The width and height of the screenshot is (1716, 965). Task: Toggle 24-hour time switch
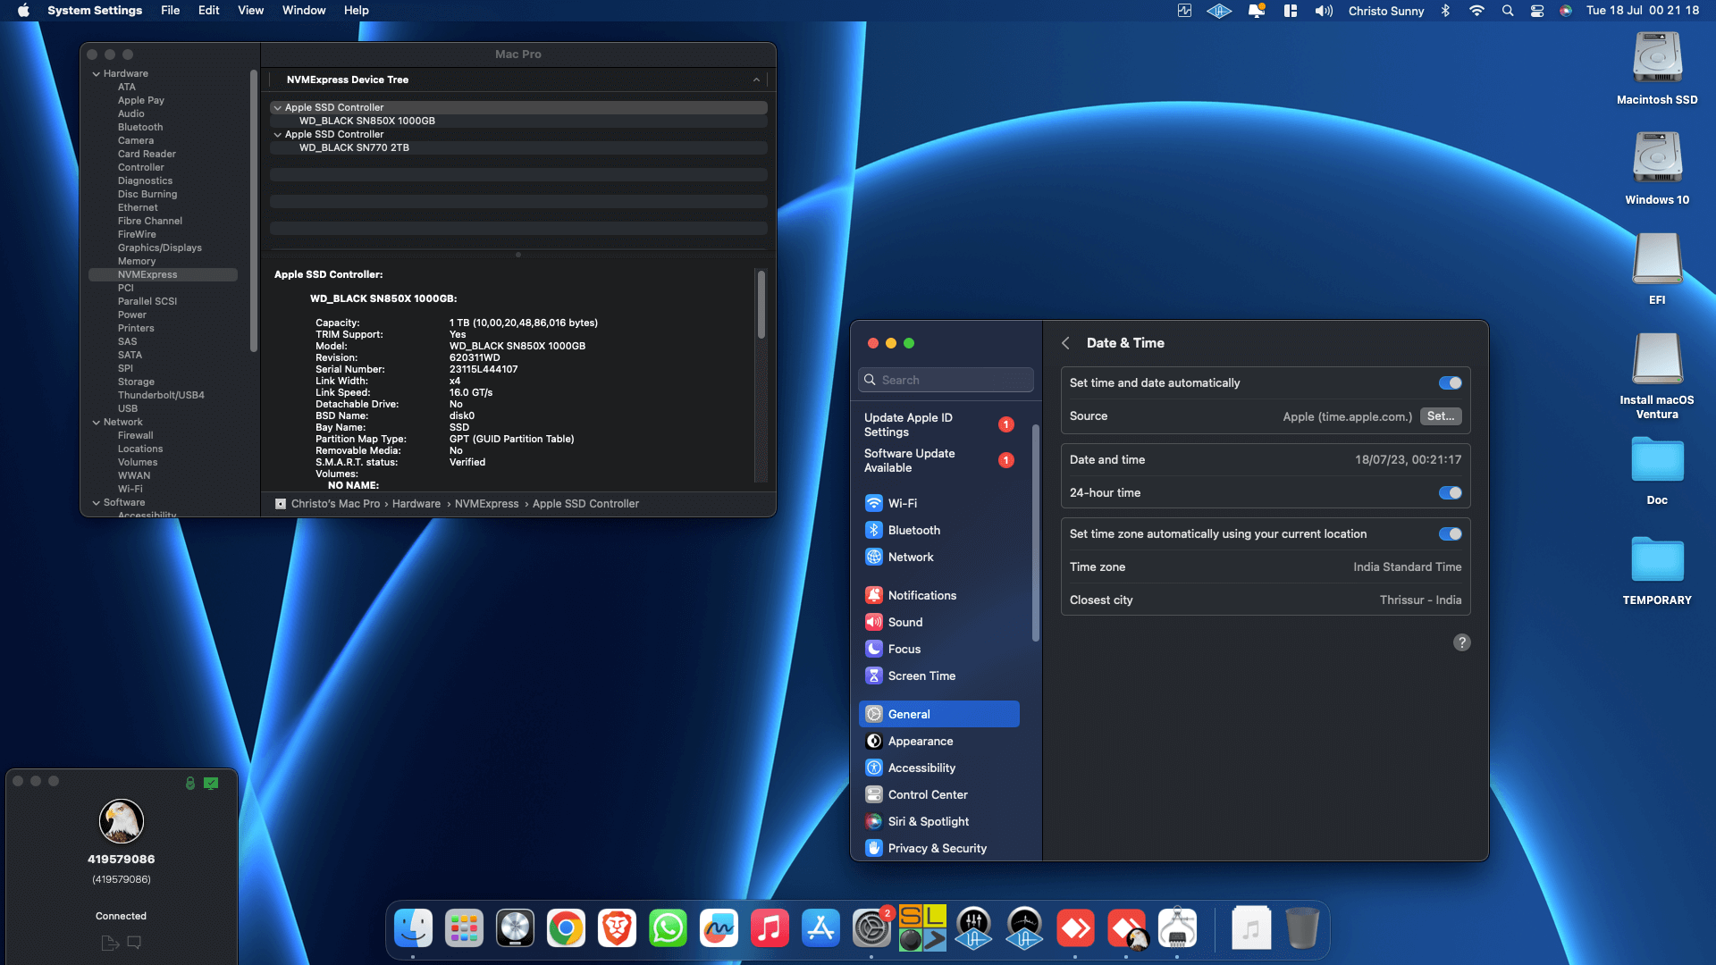pyautogui.click(x=1450, y=493)
